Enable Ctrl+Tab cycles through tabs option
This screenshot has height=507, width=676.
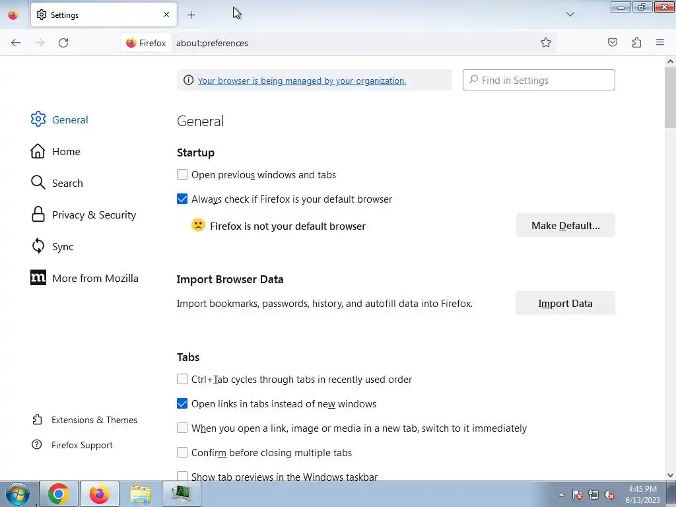[x=182, y=379]
